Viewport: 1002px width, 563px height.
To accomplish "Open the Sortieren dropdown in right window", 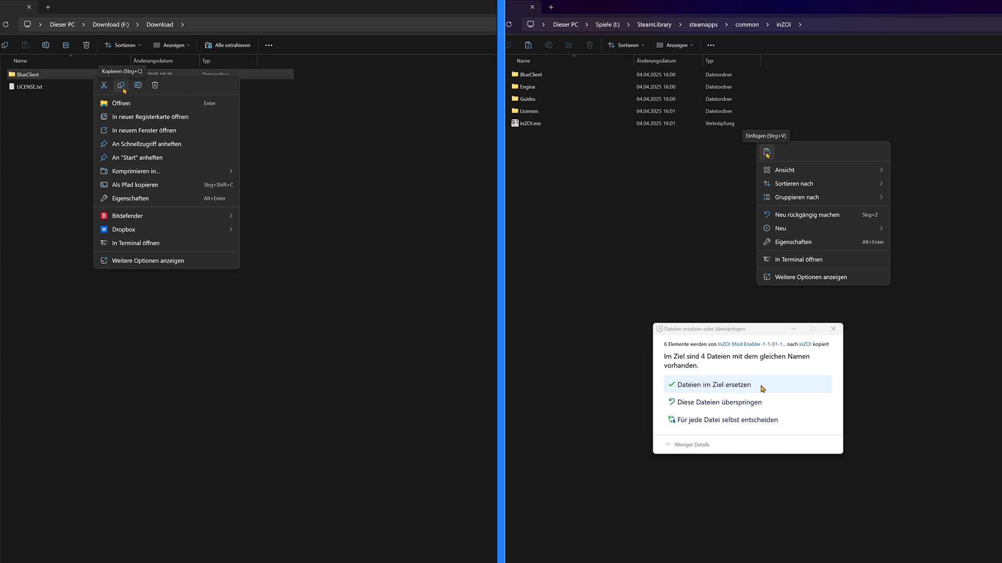I will point(626,45).
